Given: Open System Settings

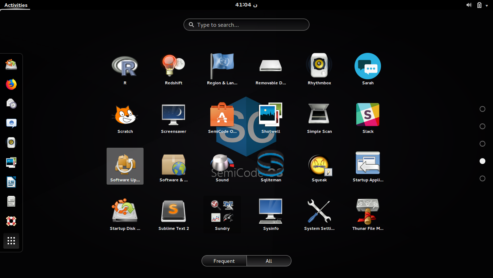Looking at the screenshot, I should point(319,215).
